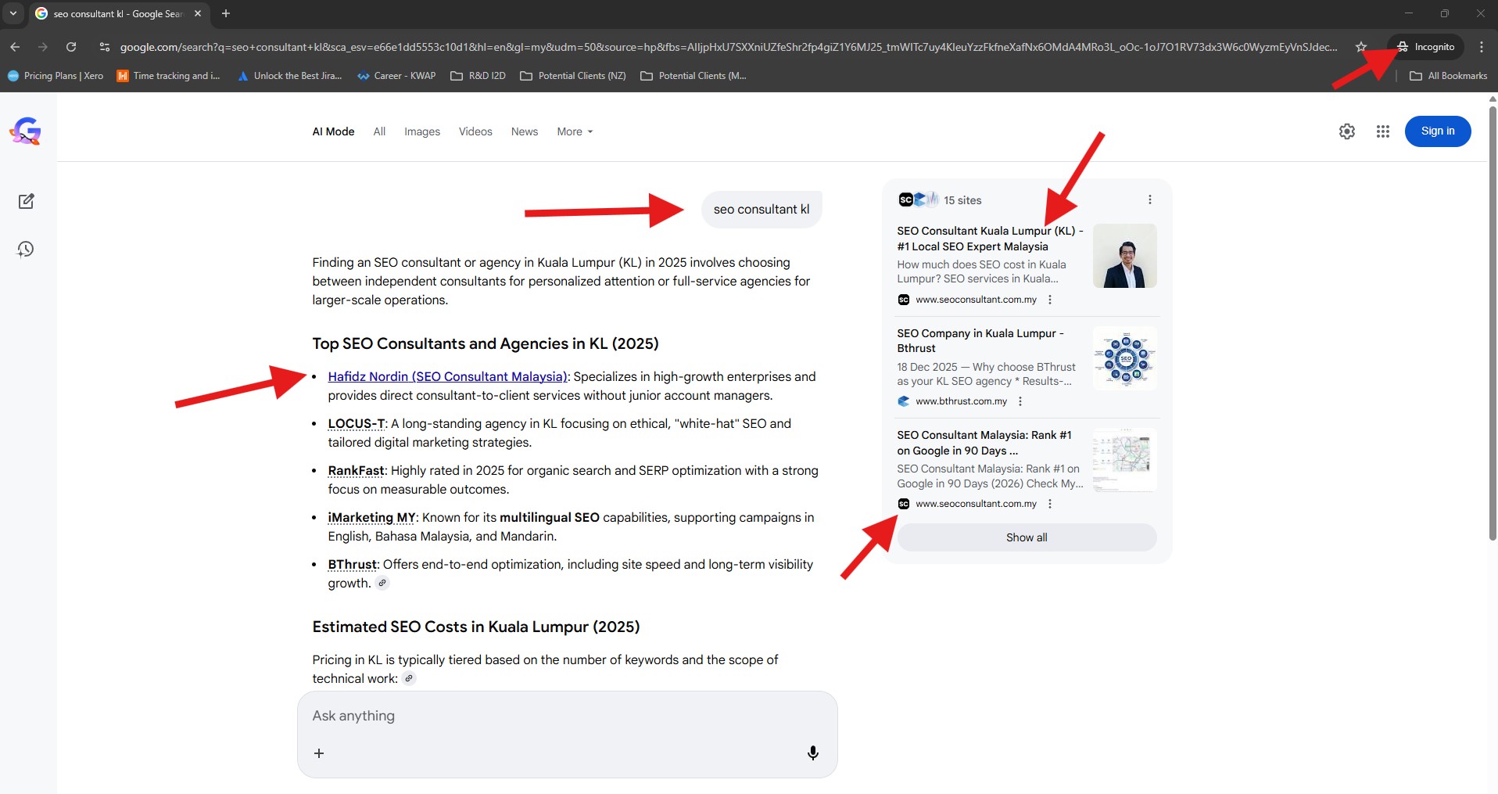Click the seo consultant kl query bubble
Image resolution: width=1498 pixels, height=794 pixels.
pos(762,210)
